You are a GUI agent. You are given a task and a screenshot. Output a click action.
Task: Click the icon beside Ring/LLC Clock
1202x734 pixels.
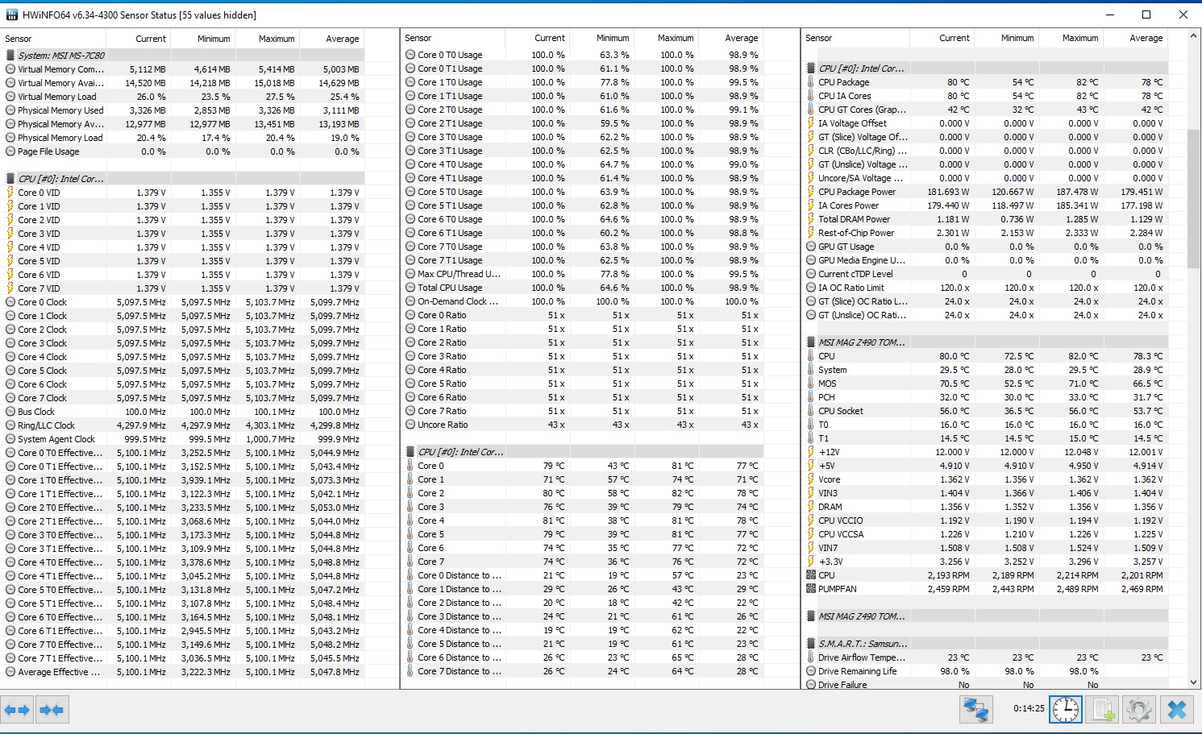(10, 425)
